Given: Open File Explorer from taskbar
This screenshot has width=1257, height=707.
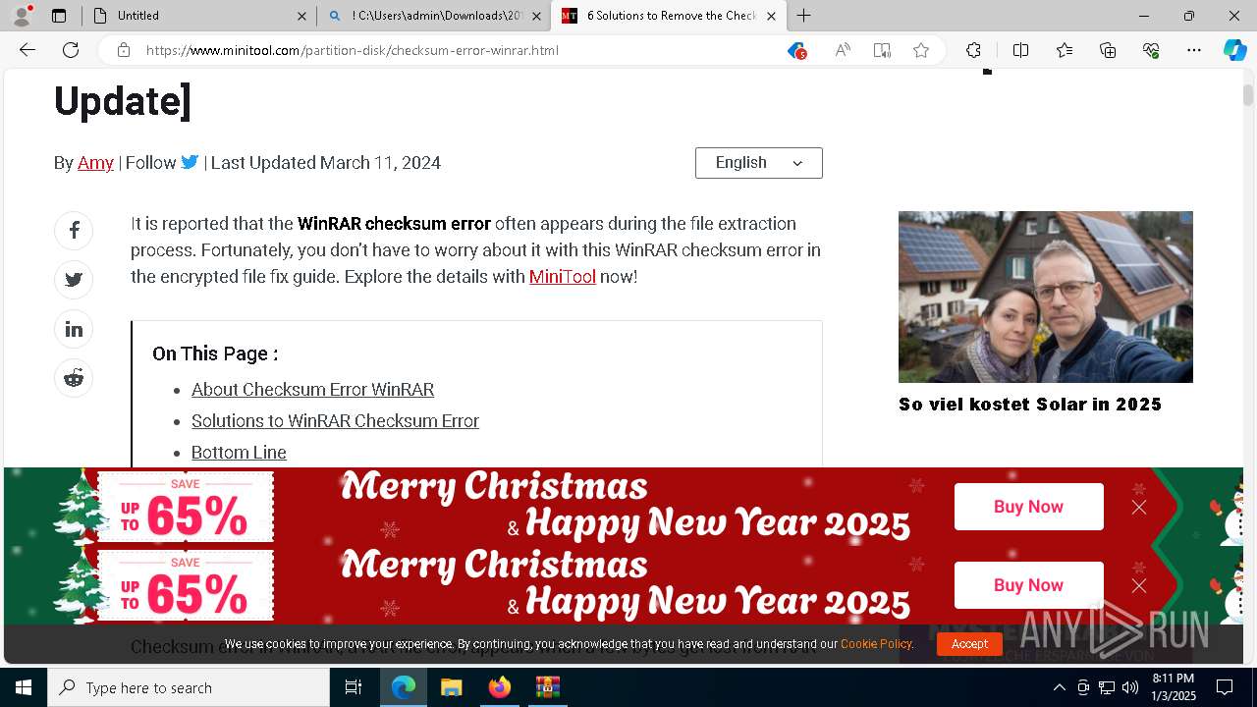Looking at the screenshot, I should [x=451, y=687].
